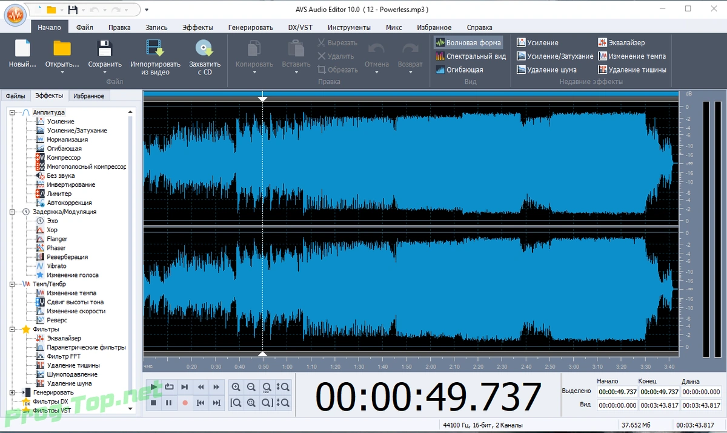
Task: Rewind using the double-left-arrow button
Action: point(201,387)
